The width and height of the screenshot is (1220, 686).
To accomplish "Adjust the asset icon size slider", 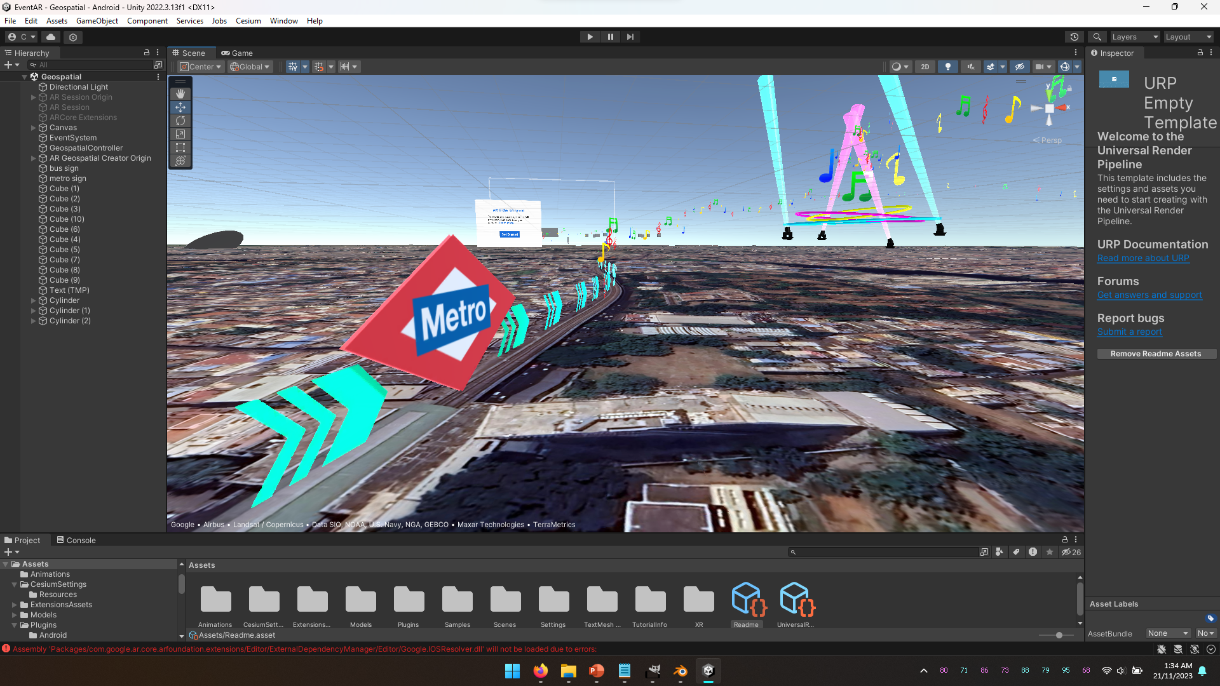I will click(1059, 635).
